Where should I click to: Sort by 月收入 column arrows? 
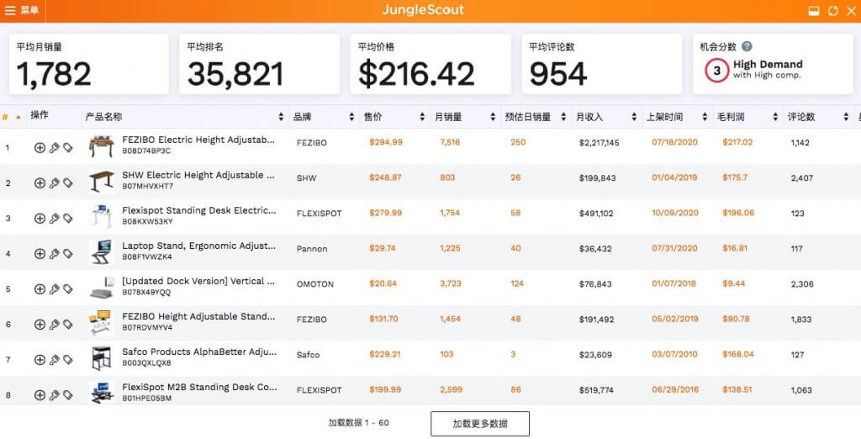[634, 117]
